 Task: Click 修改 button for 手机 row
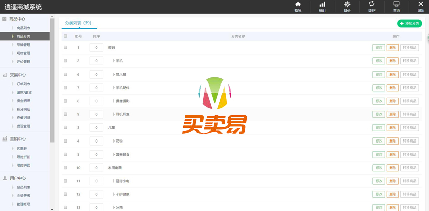[379, 61]
